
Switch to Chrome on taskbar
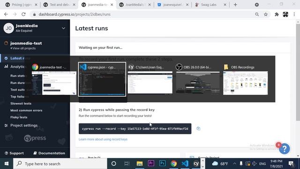[x=174, y=164]
